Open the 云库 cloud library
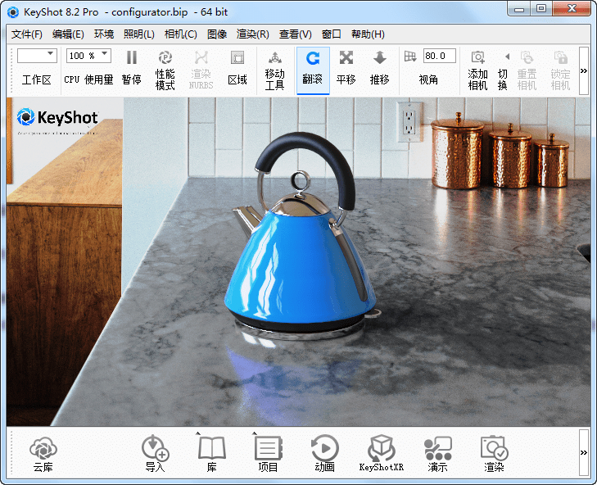 tap(43, 454)
